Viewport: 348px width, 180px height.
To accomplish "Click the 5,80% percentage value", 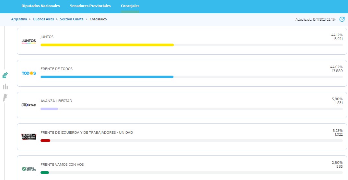I will pyautogui.click(x=337, y=99).
